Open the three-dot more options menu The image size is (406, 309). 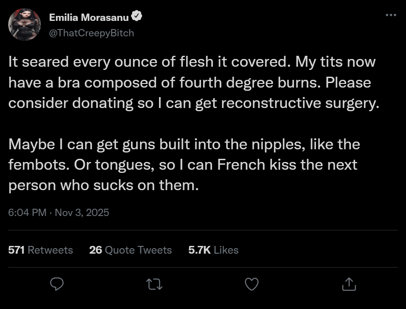(x=391, y=15)
